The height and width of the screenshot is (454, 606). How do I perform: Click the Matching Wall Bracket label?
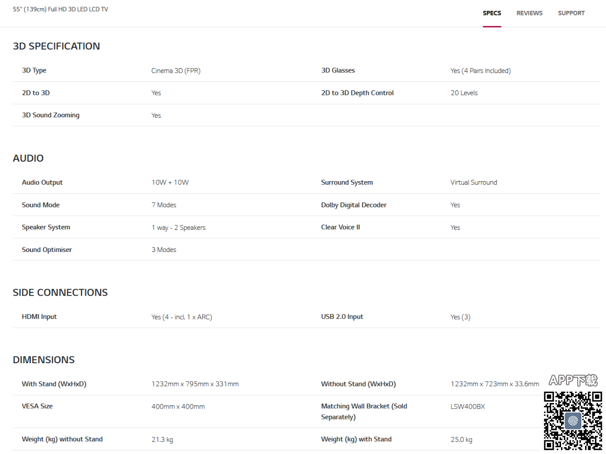(364, 411)
